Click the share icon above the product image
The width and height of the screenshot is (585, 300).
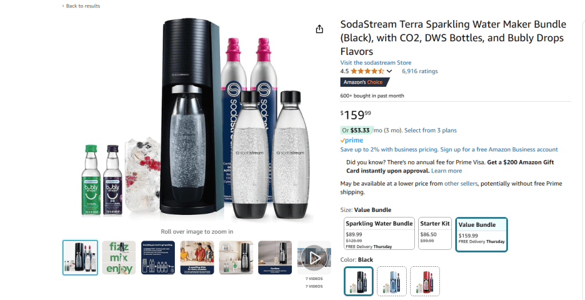coord(319,29)
